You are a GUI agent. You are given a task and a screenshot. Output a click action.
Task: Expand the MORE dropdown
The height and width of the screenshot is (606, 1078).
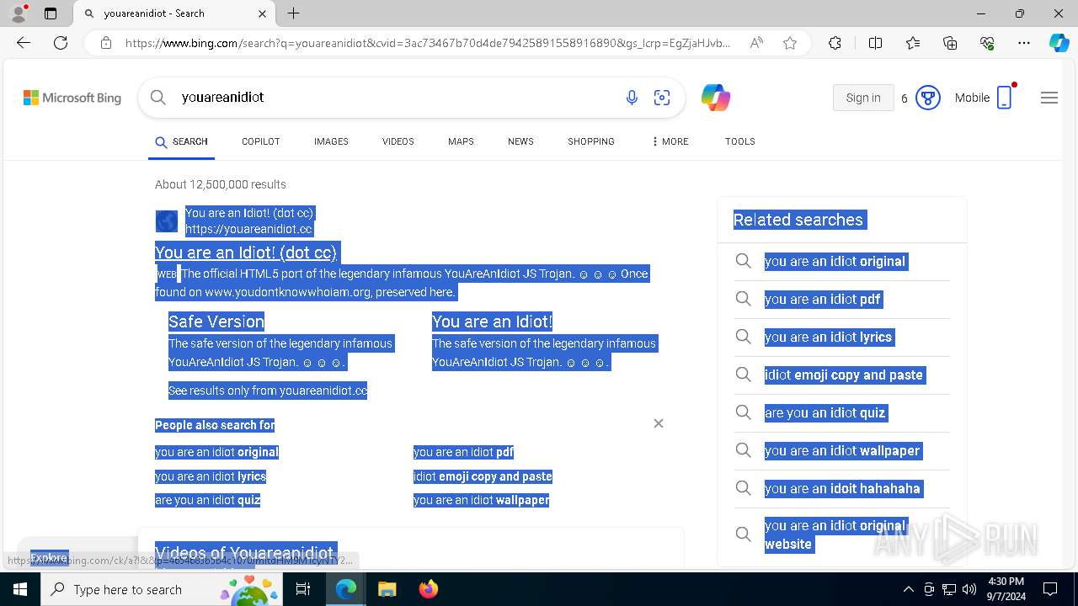click(x=670, y=141)
